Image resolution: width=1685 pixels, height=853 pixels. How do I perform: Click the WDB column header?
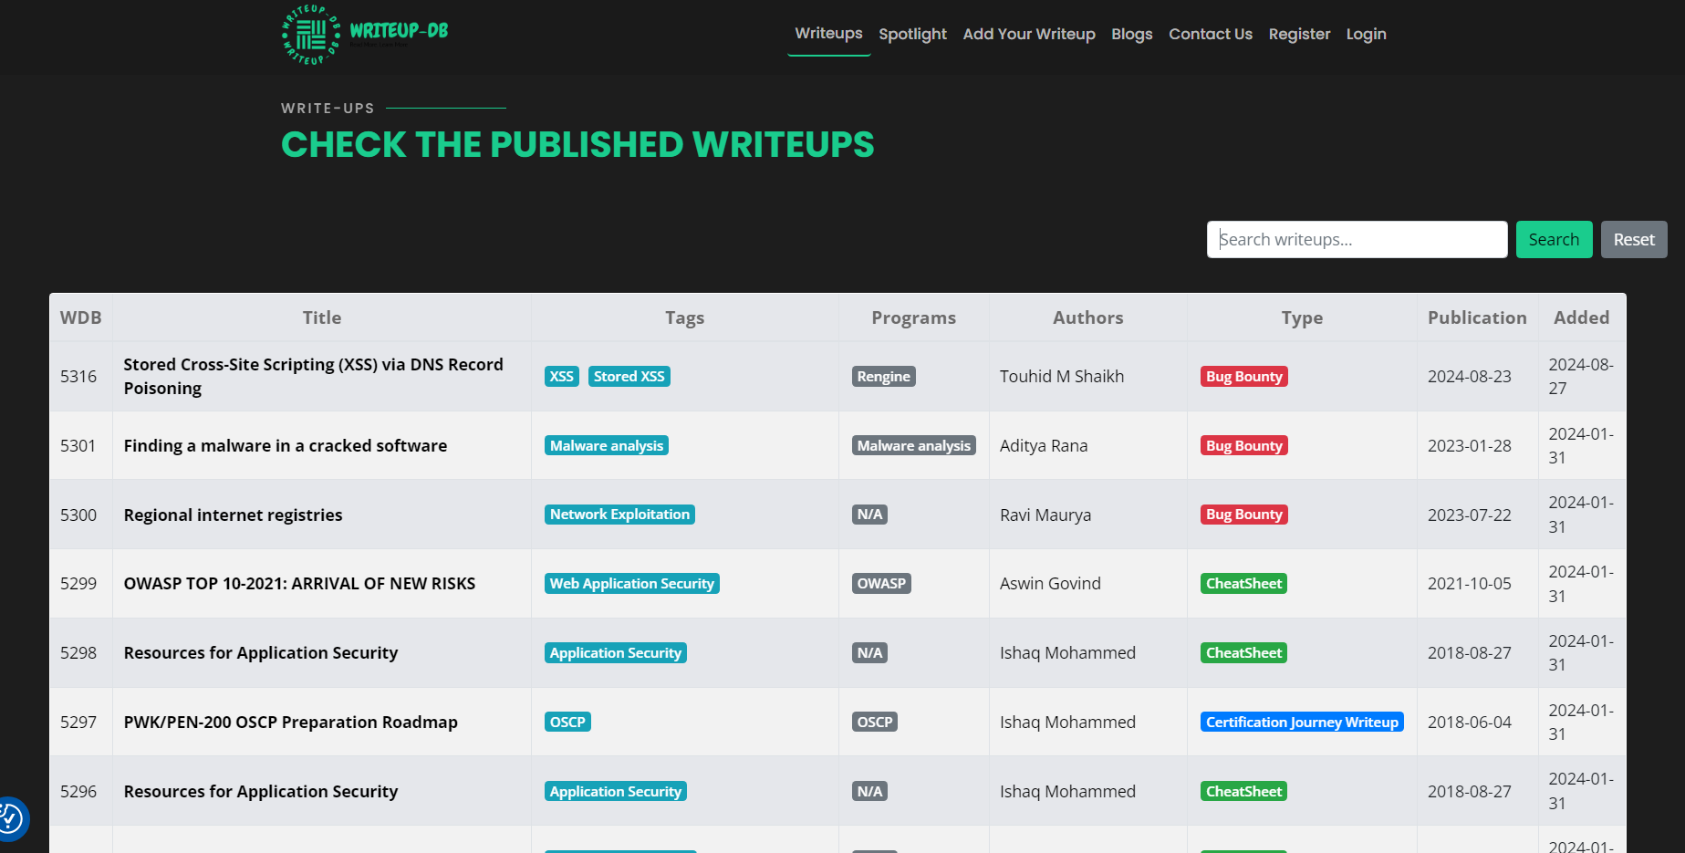81,317
